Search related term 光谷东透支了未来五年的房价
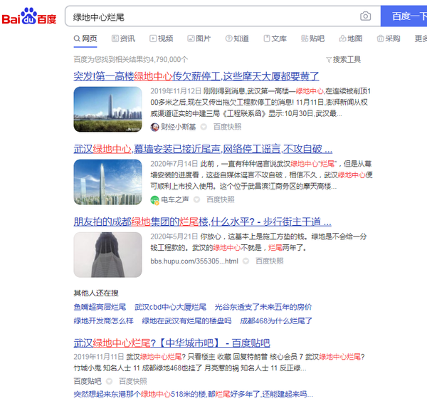427x401 pixels. point(263,307)
